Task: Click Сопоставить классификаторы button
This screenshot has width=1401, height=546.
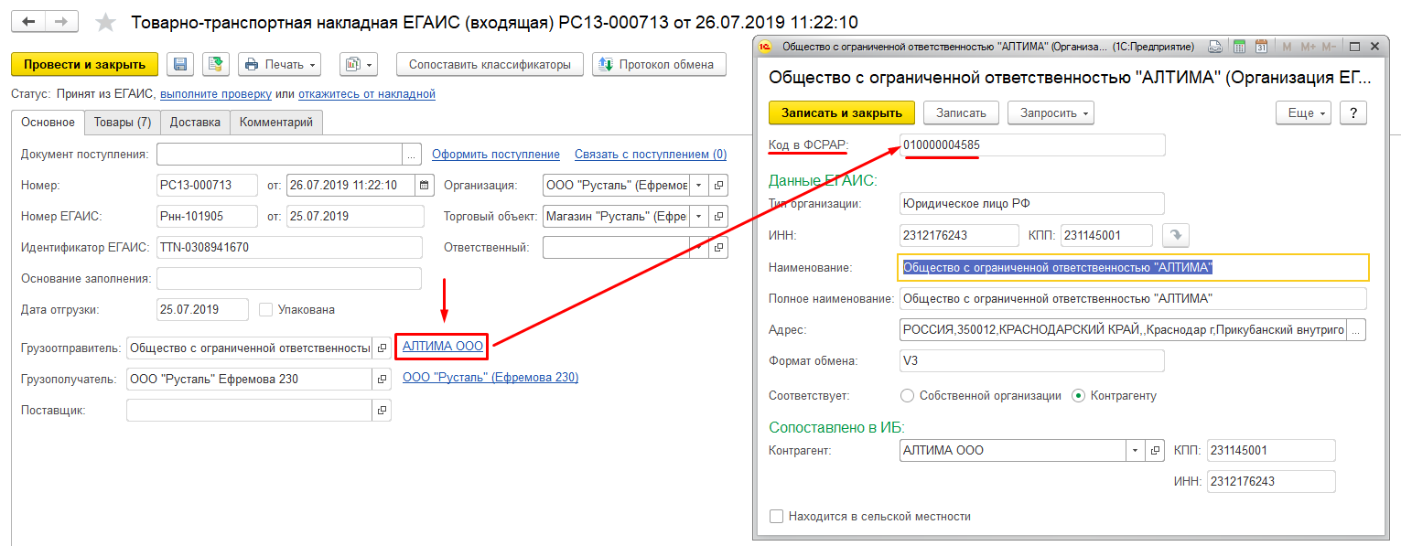Action: click(x=490, y=64)
